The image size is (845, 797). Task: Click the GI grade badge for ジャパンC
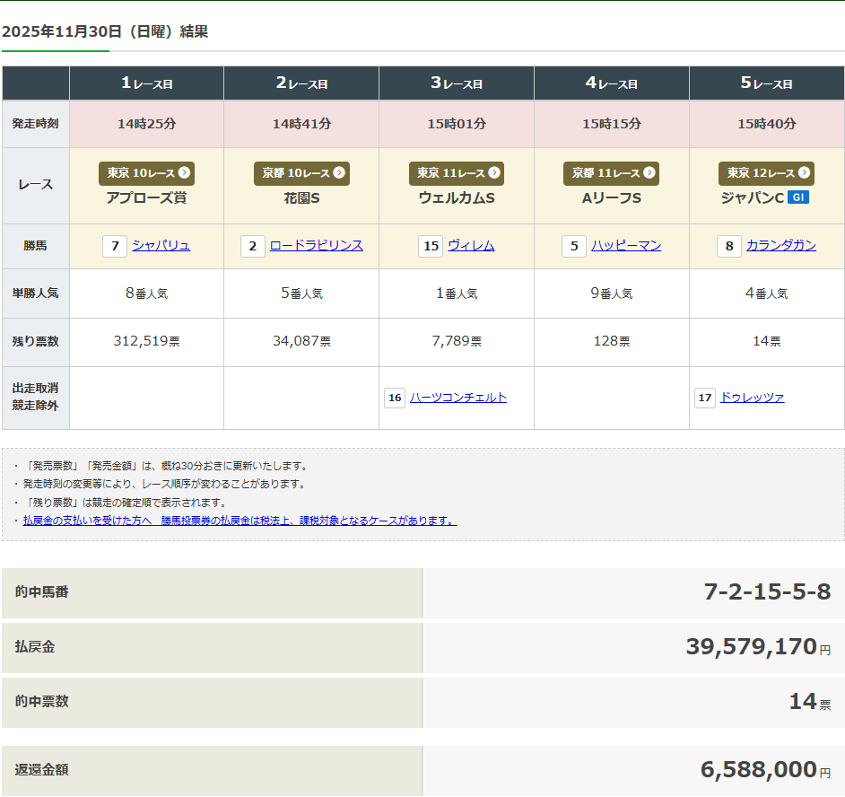(797, 197)
